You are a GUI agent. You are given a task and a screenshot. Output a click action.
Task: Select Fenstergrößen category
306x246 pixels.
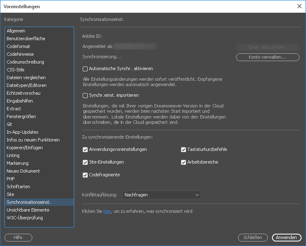pos(39,117)
